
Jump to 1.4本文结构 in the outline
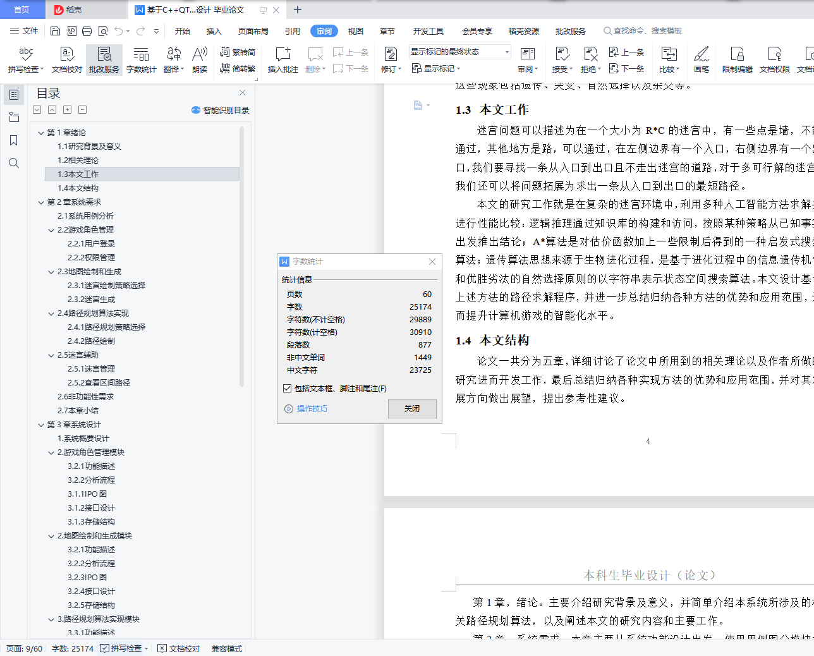click(x=78, y=188)
